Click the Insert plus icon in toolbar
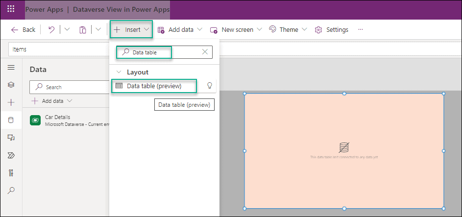This screenshot has height=217, width=462. 117,29
